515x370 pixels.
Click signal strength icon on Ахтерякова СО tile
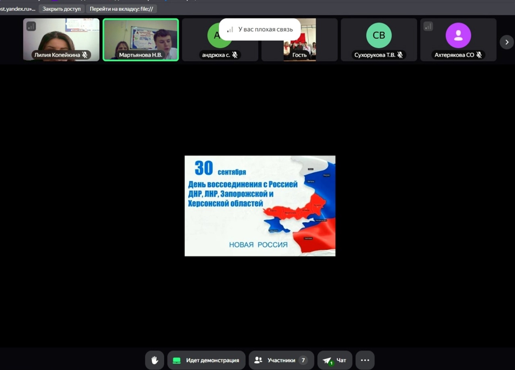pos(428,27)
